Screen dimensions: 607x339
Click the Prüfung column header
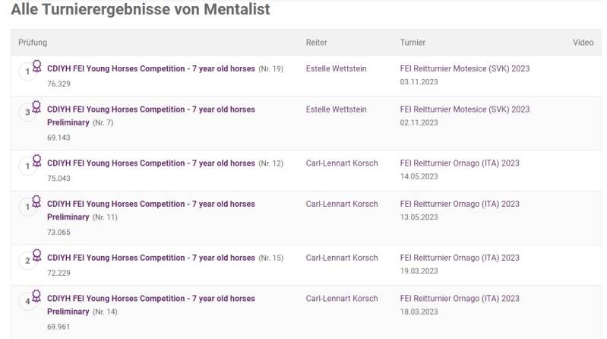pyautogui.click(x=33, y=43)
